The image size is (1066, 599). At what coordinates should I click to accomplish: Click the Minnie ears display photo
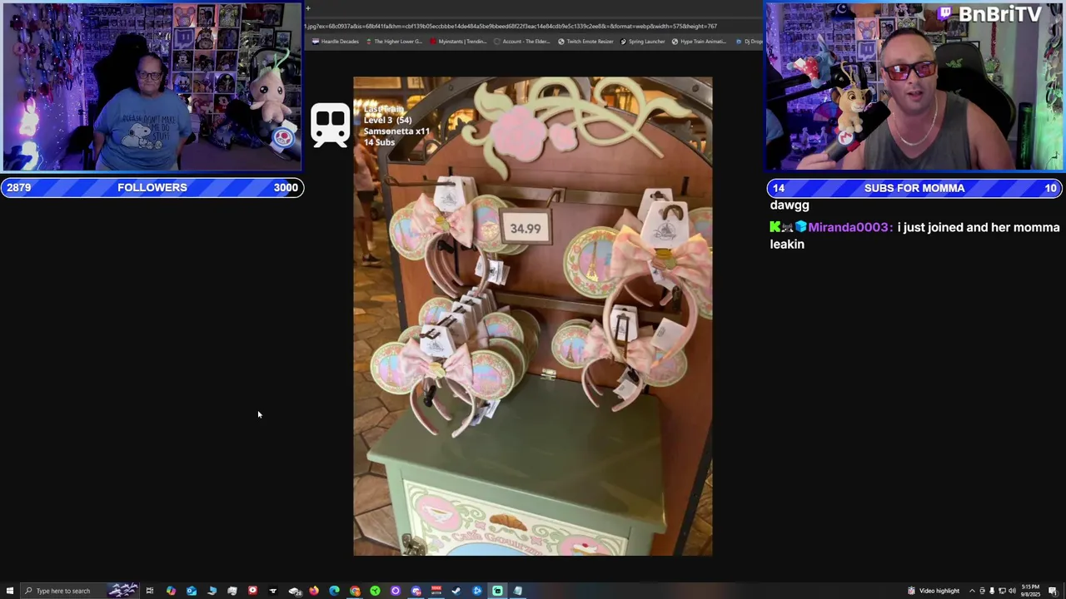(x=533, y=316)
